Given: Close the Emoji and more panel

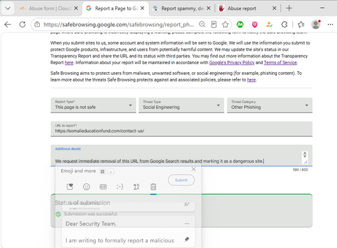Looking at the screenshot, I should point(193,169).
